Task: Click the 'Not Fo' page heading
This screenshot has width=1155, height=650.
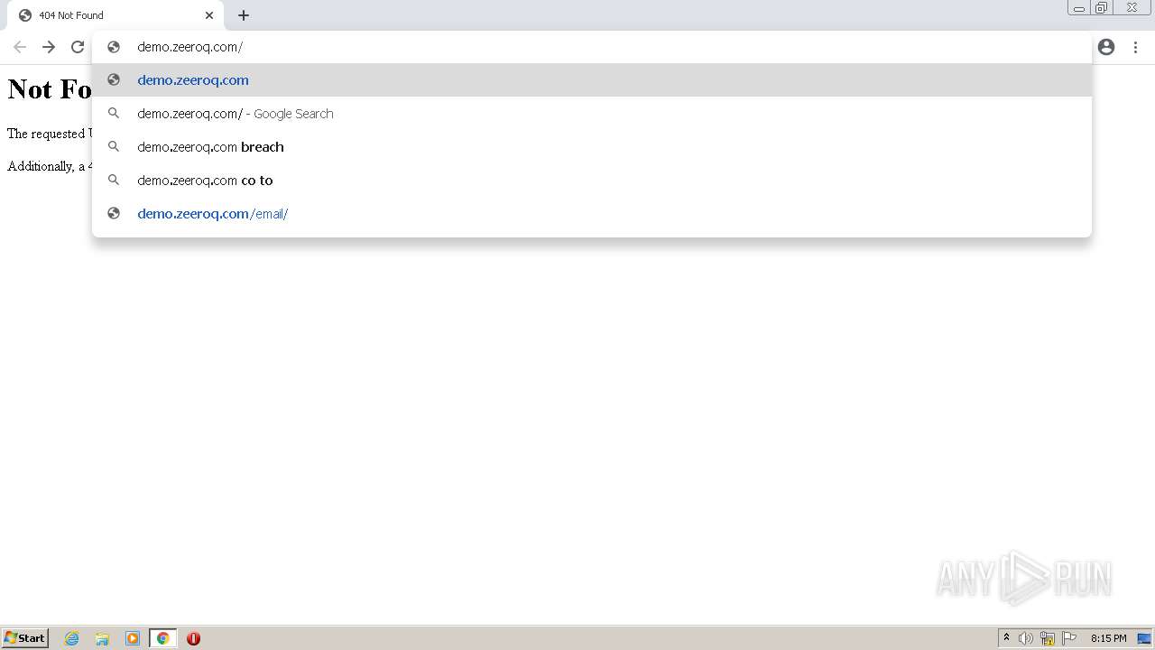Action: coord(50,89)
